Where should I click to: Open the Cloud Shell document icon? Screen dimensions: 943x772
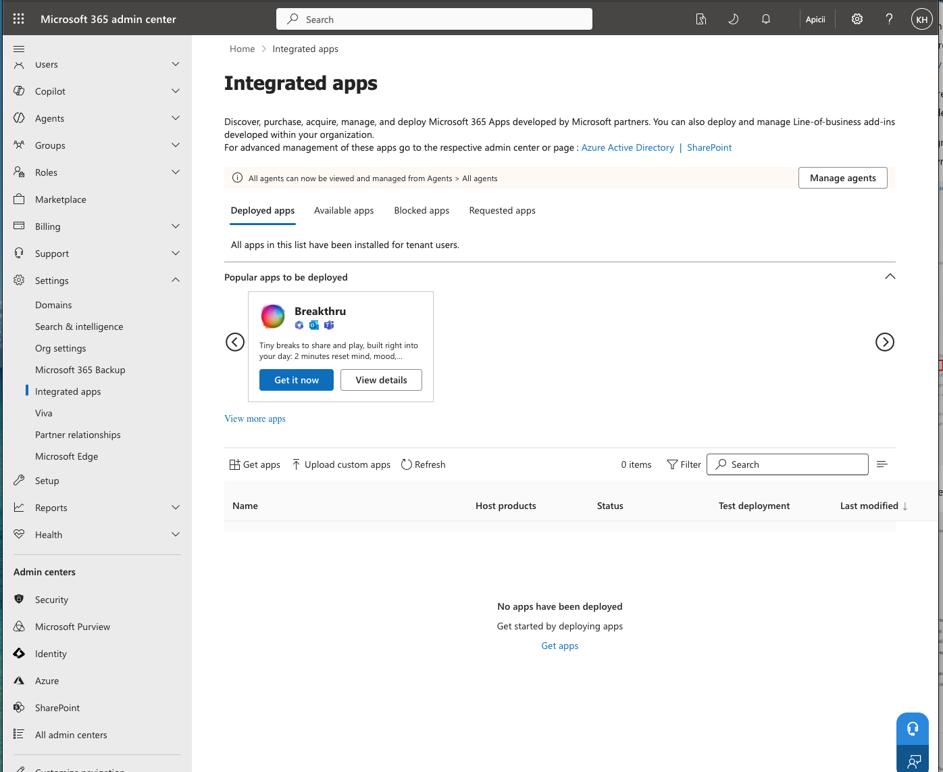(701, 19)
